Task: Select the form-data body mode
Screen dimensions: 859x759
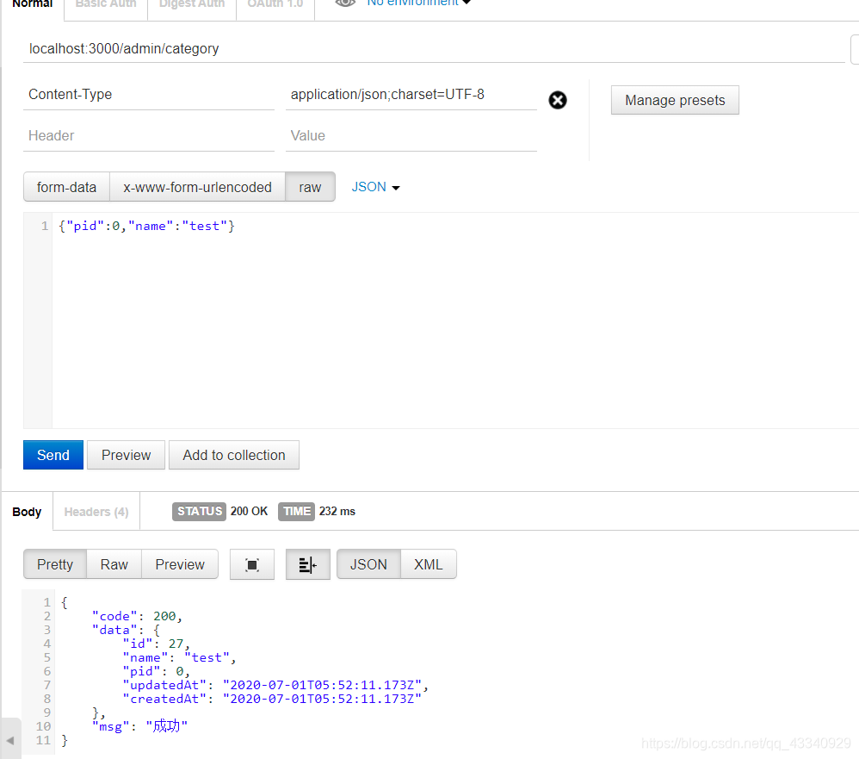Action: click(66, 186)
